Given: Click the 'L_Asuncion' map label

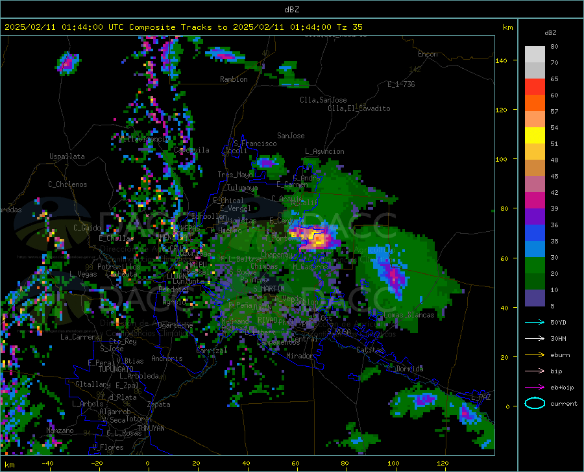Looking at the screenshot, I should pyautogui.click(x=324, y=151).
